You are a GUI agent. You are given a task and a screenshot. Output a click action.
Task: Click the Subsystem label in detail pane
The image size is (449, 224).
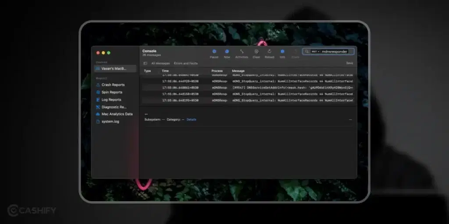coord(152,119)
